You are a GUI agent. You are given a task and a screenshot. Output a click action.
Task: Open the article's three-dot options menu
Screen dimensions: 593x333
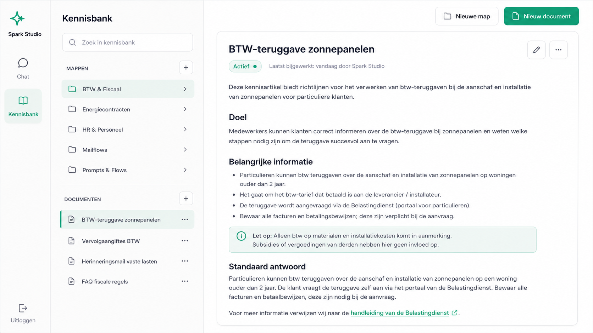pyautogui.click(x=558, y=50)
